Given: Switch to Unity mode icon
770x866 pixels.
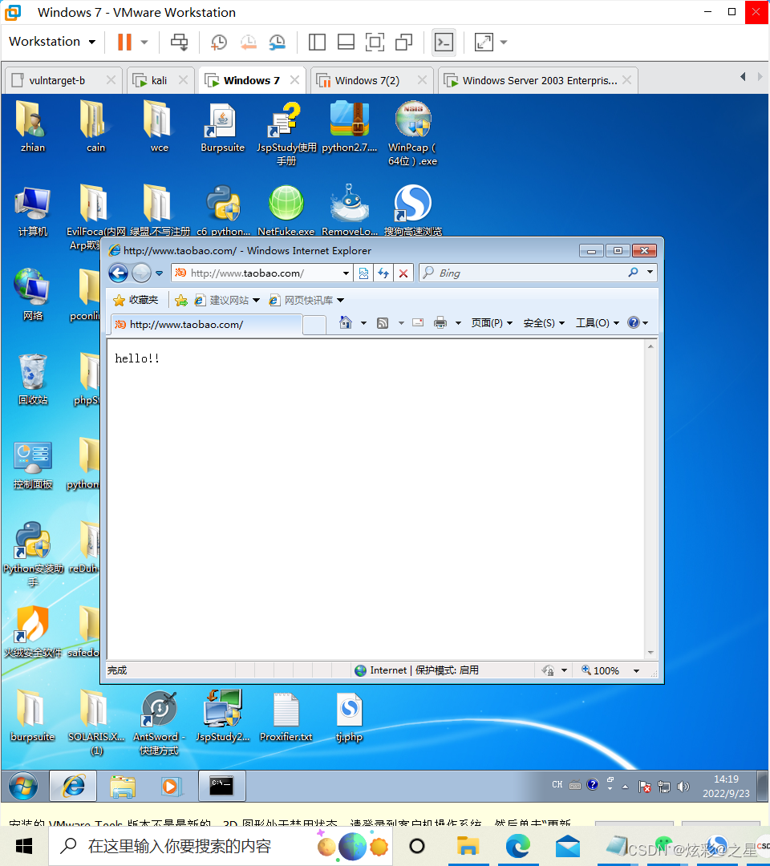Looking at the screenshot, I should (403, 42).
